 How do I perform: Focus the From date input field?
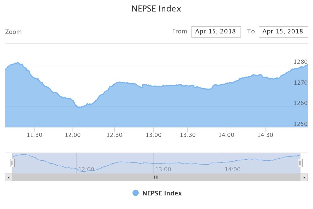(216, 32)
